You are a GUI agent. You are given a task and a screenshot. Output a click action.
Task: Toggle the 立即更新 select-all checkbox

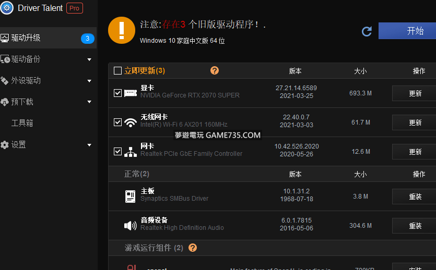click(x=117, y=71)
